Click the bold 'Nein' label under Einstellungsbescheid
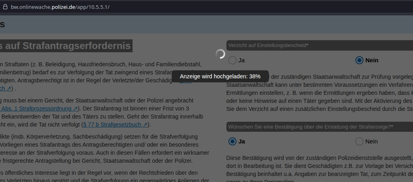The image size is (413, 182). (x=372, y=60)
